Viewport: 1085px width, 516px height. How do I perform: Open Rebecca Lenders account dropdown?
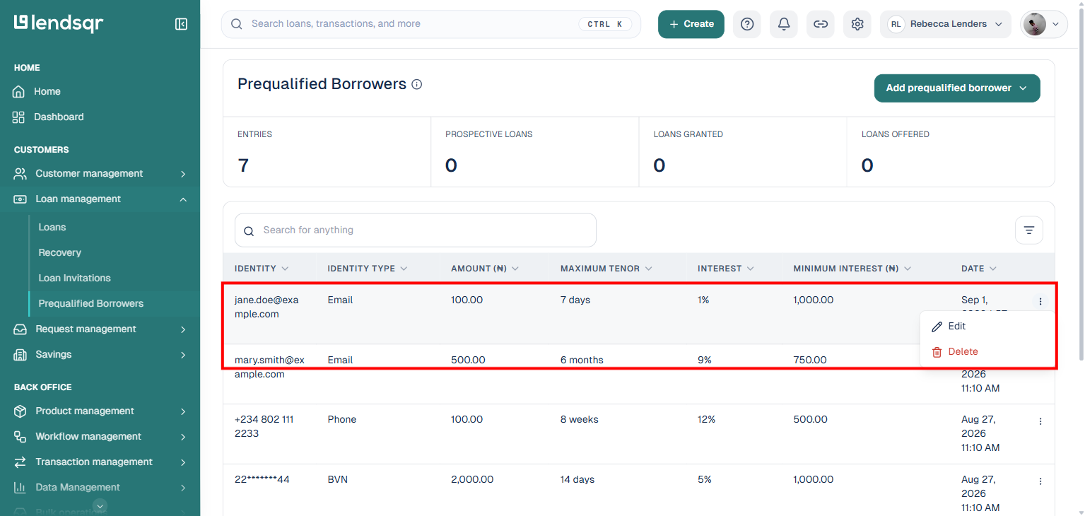click(x=945, y=24)
